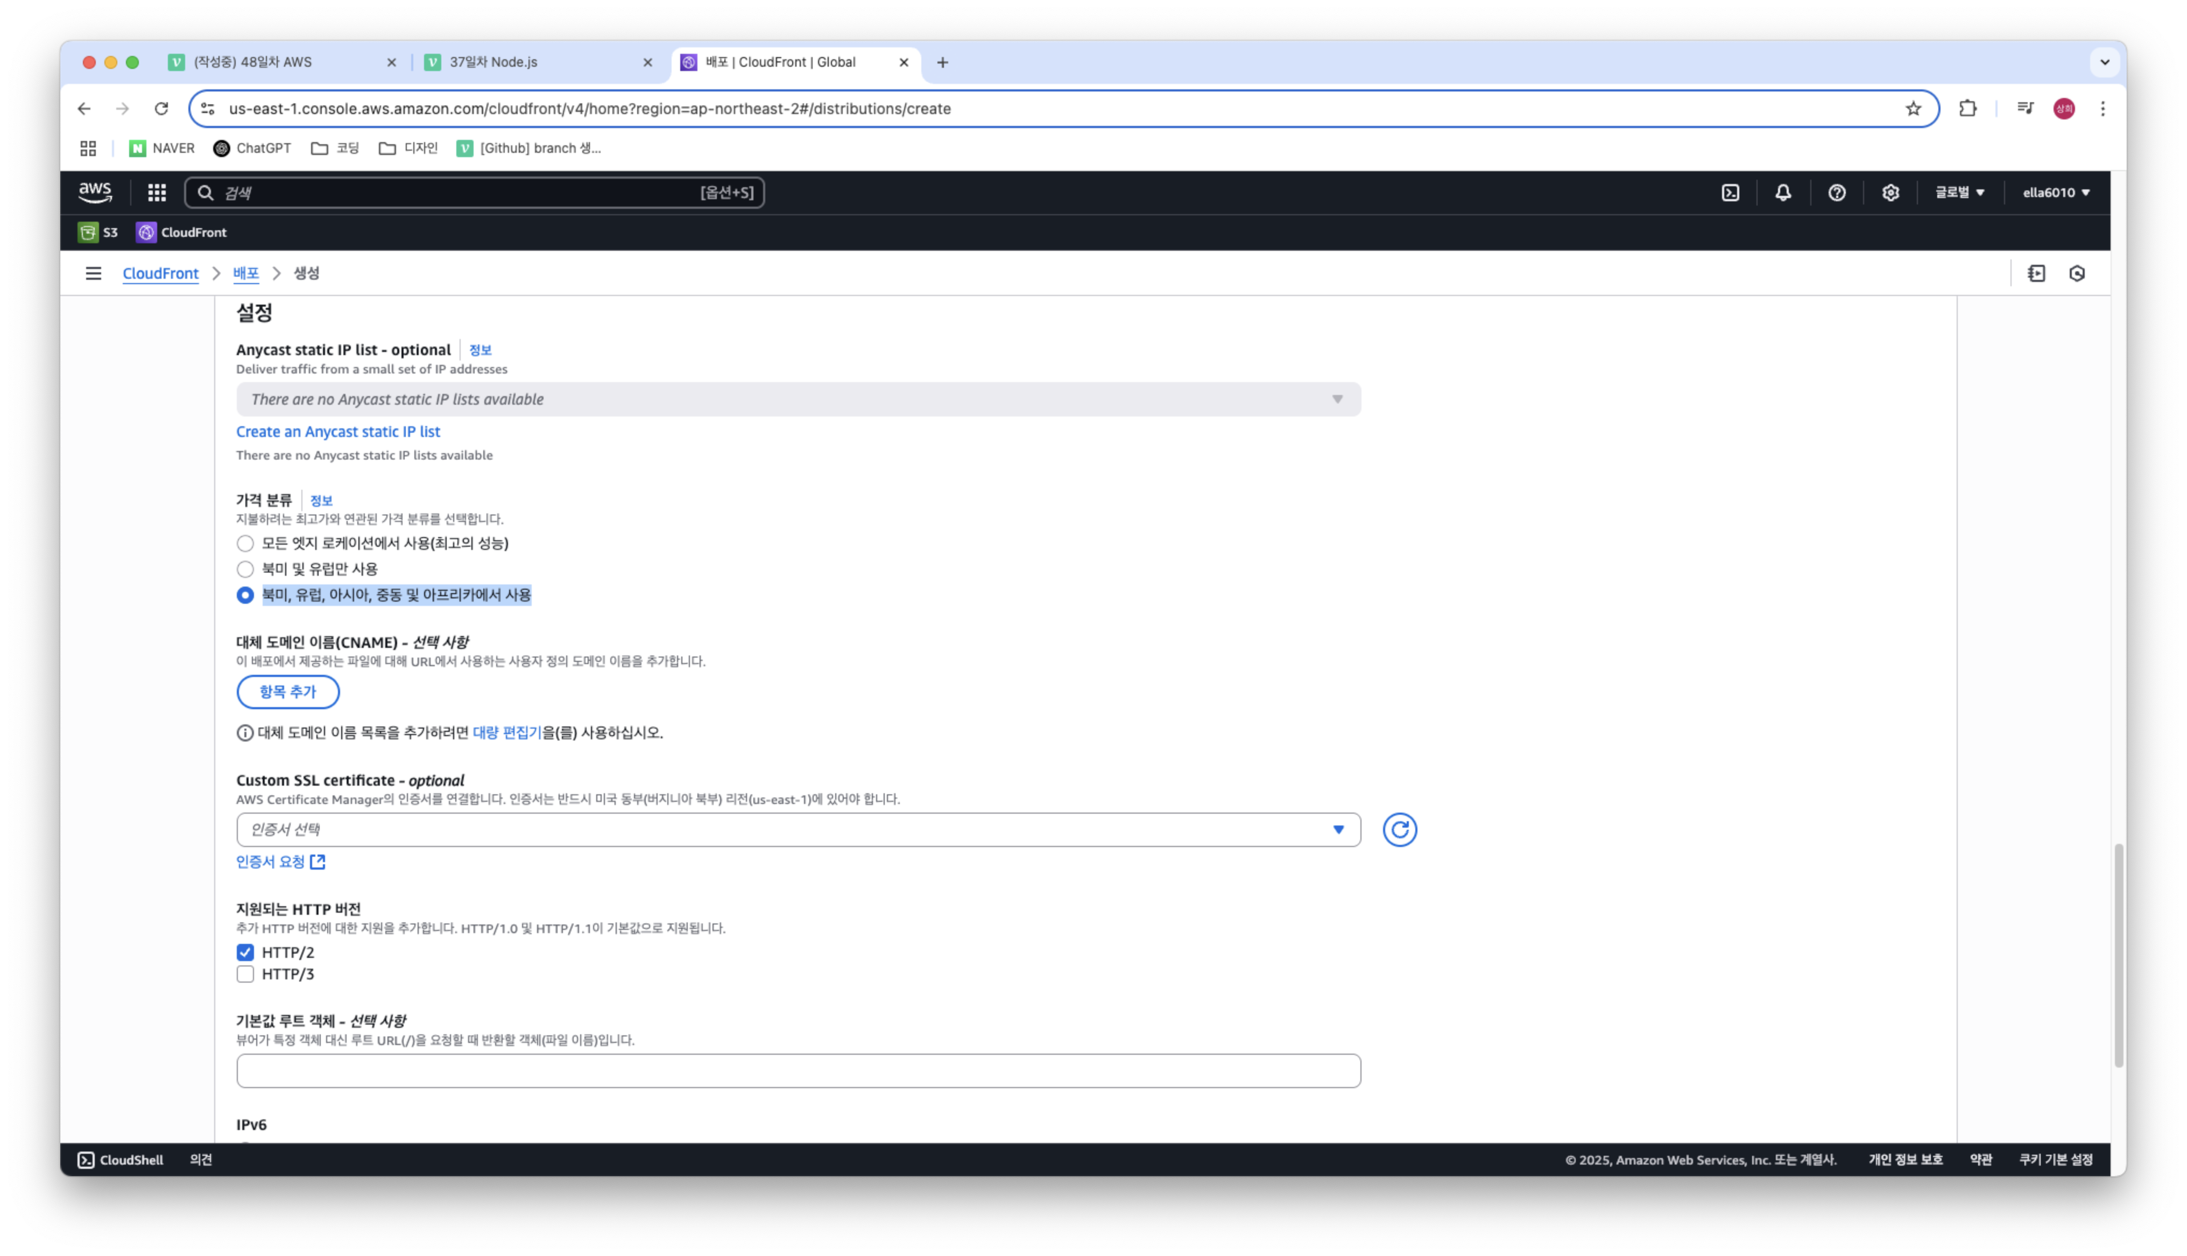
Task: Click the page vertical scrollbar thumb
Action: pos(2118,955)
